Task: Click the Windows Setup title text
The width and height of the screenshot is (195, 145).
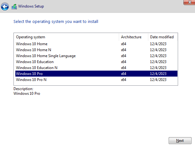Action: 31,6
